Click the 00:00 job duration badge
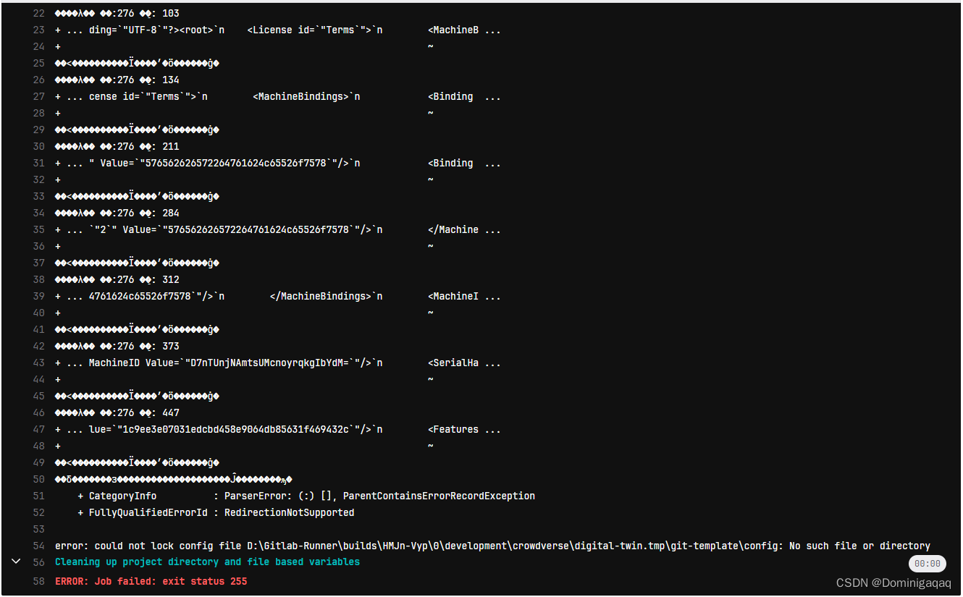This screenshot has width=963, height=597. tap(928, 563)
